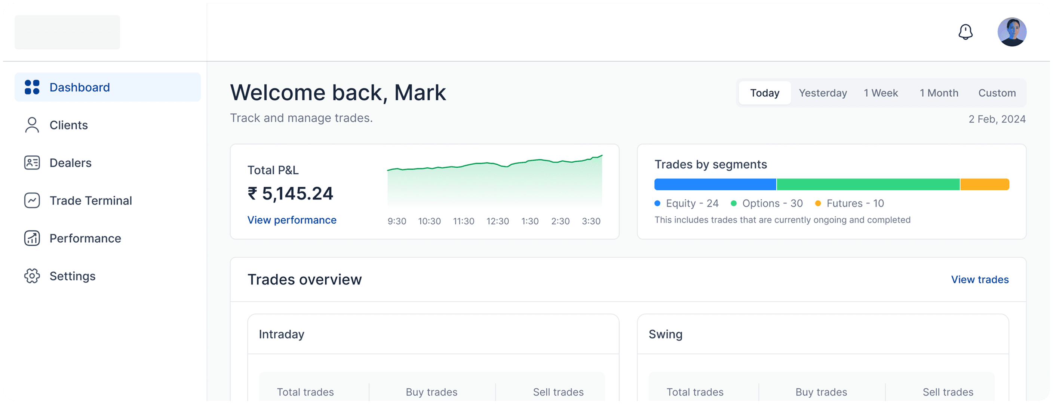The image size is (1053, 404).
Task: Click the Performance bar chart icon
Action: click(32, 238)
